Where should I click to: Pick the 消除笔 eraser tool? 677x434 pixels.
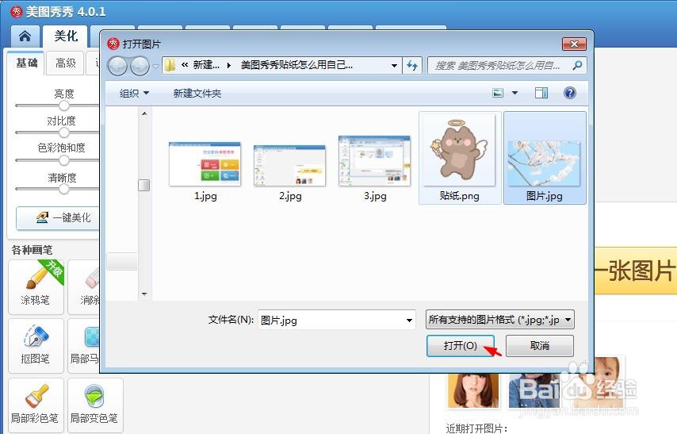click(x=84, y=286)
